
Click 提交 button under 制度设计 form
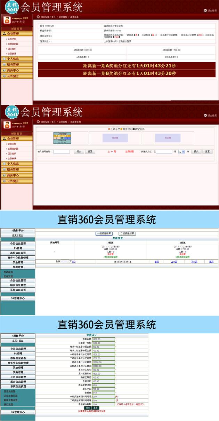88,408
